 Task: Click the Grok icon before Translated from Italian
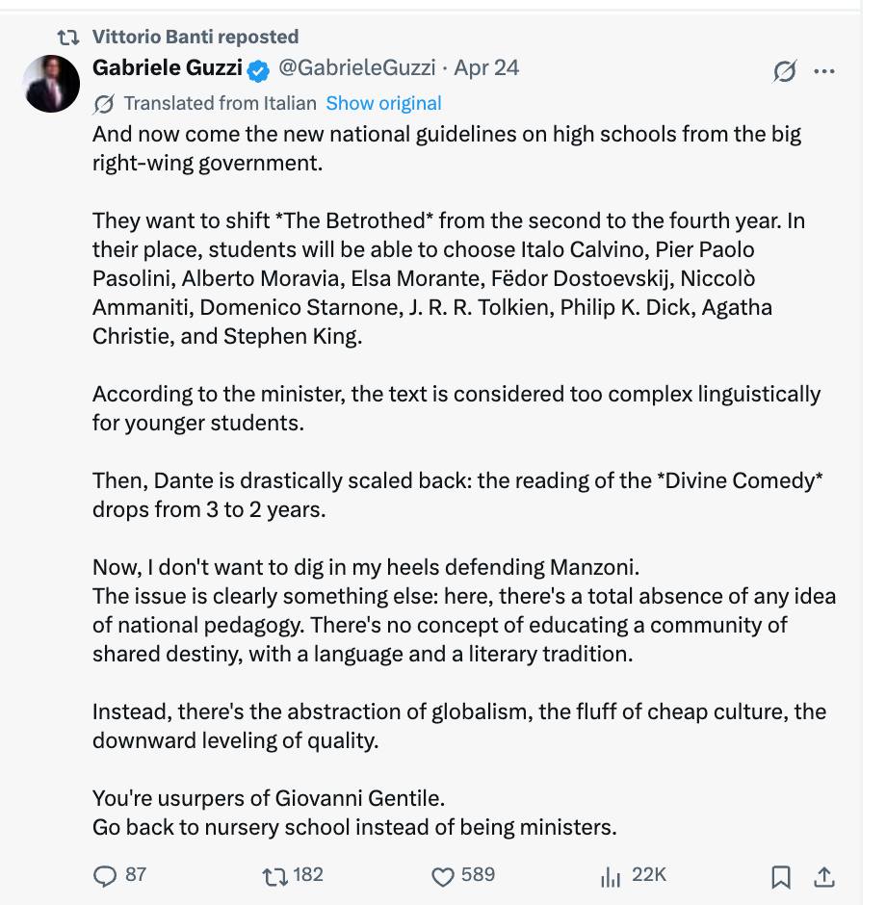(104, 104)
